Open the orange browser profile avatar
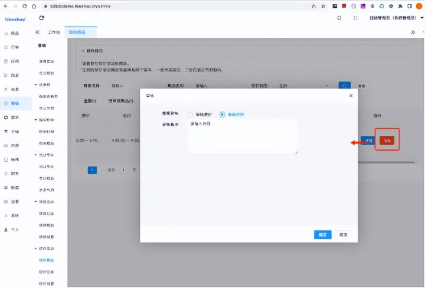This screenshot has height=288, width=425. coord(419,6)
